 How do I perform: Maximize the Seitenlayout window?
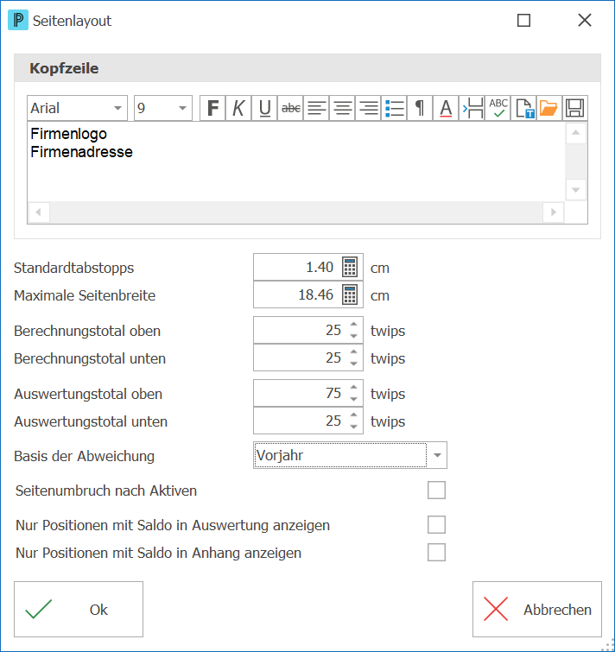click(x=523, y=21)
